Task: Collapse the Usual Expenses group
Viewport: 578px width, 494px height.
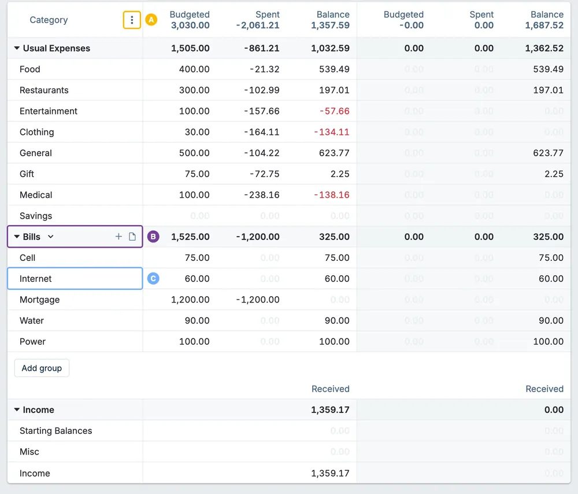Action: click(17, 48)
